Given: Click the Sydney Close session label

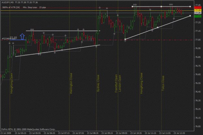Looking at the screenshot, I should pyautogui.click(x=98, y=83).
